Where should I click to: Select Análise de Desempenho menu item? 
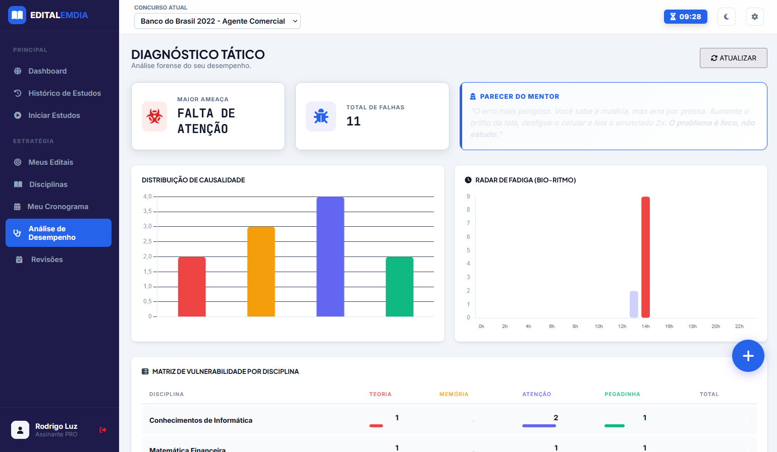pyautogui.click(x=59, y=233)
